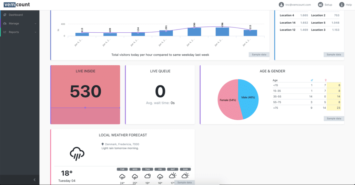Select the TUE forecast day tab
Viewport: 355px width, 185px height.
click(122, 169)
